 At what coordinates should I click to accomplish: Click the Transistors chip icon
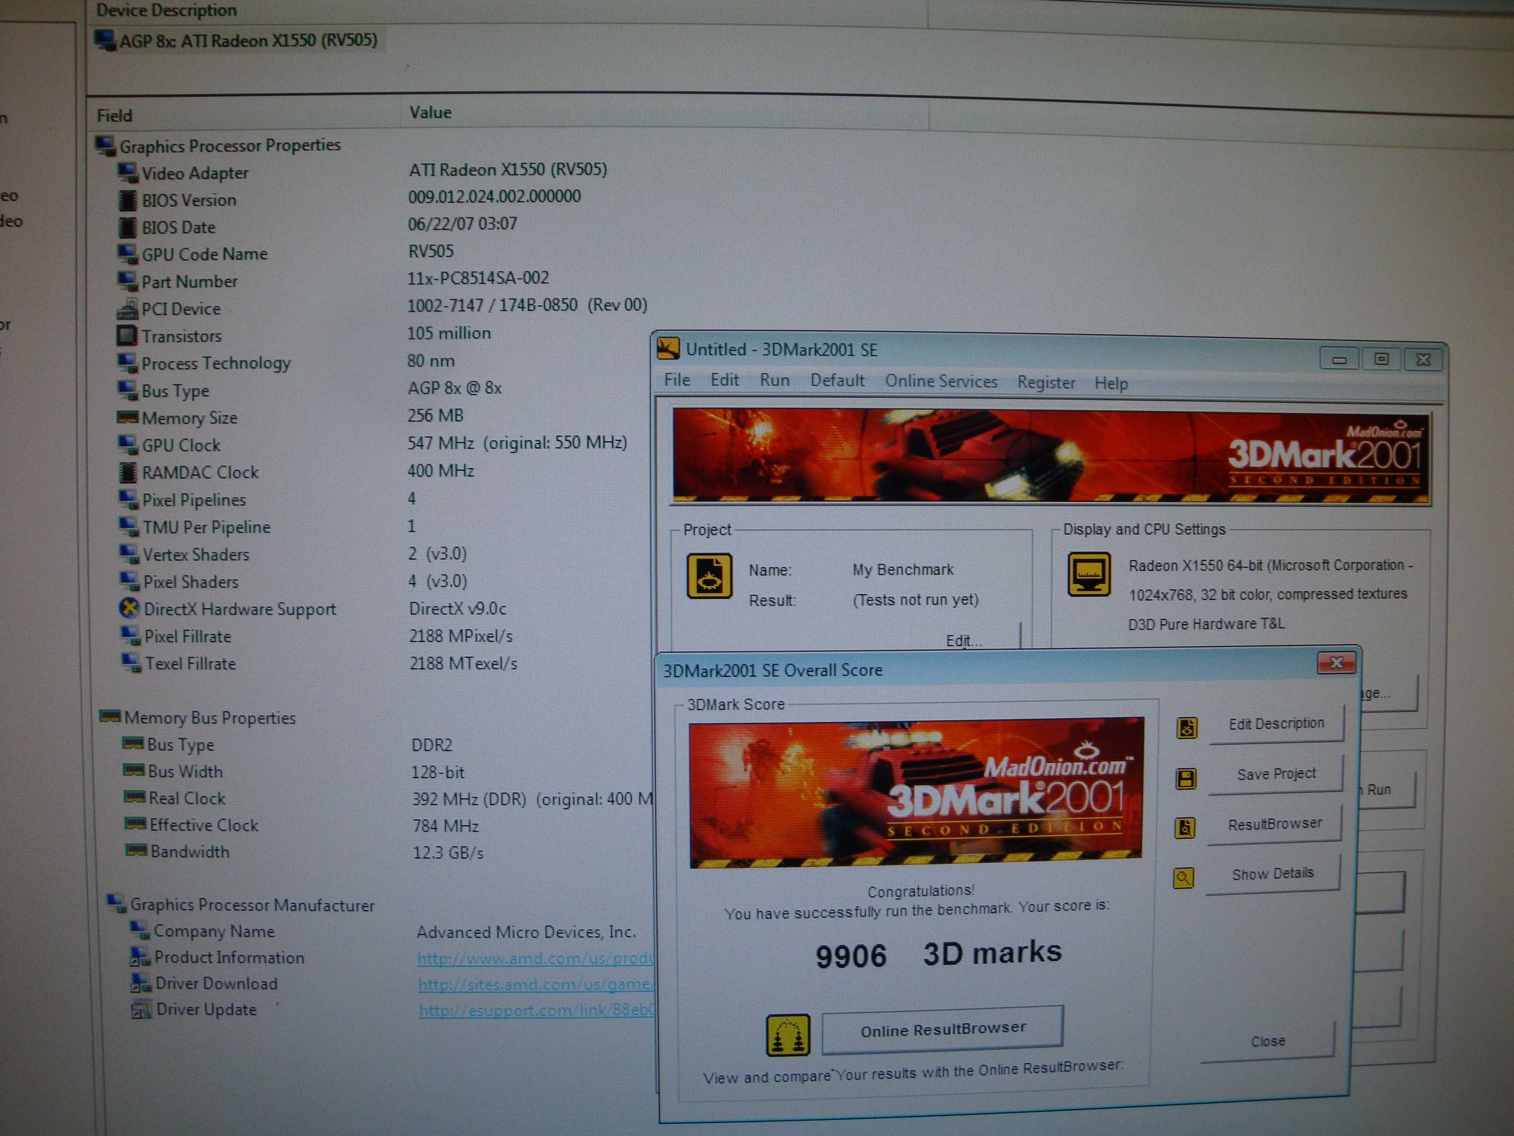tap(127, 335)
